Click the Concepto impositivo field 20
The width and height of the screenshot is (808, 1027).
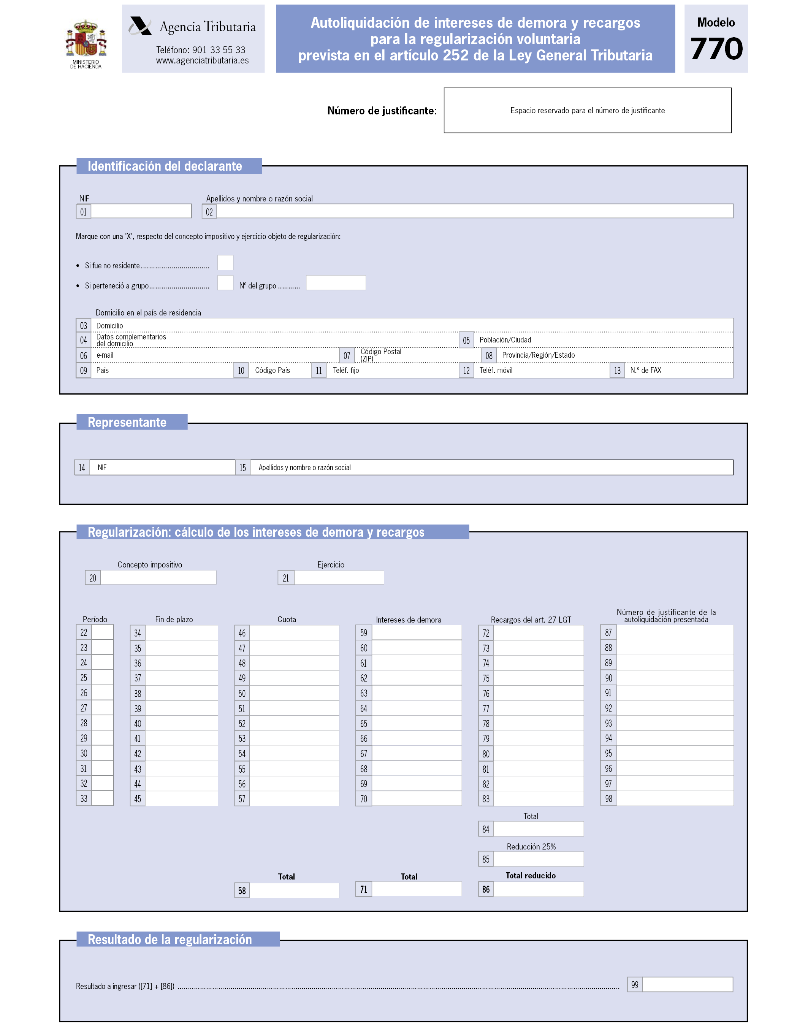[158, 578]
